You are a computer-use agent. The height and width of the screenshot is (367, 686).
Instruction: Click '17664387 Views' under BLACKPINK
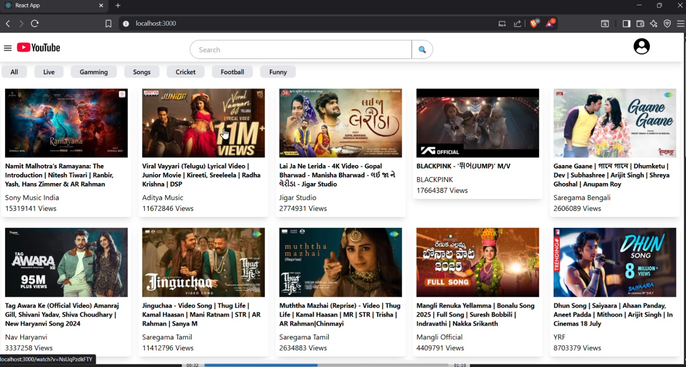pyautogui.click(x=442, y=190)
